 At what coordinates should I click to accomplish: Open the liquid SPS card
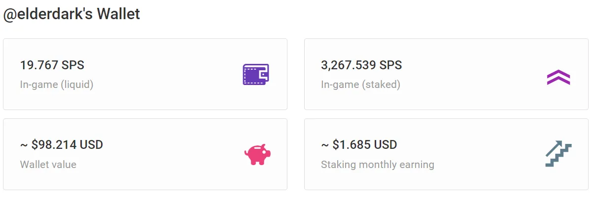pos(145,74)
